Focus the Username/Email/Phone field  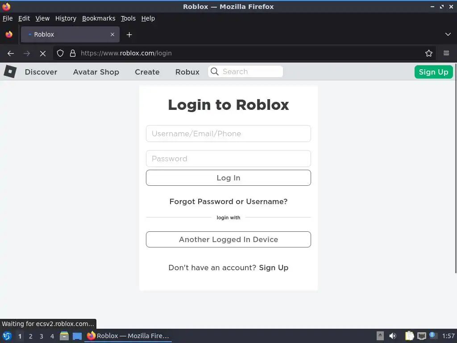(228, 134)
